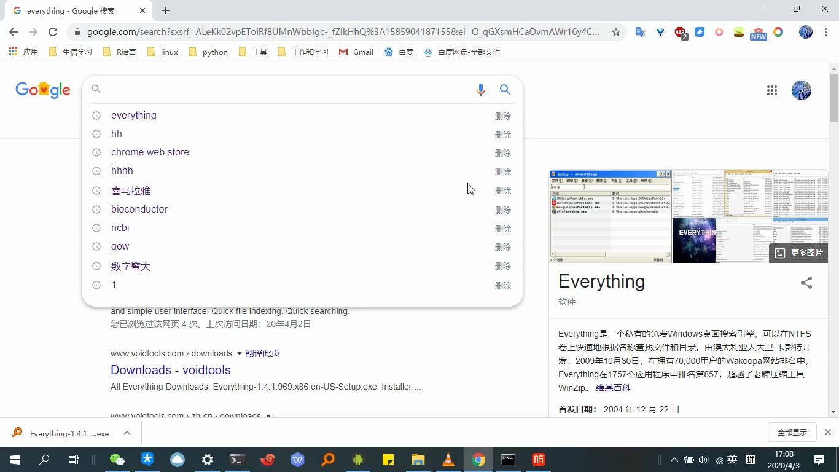
Task: Click 更多图片 for more images
Action: click(798, 253)
